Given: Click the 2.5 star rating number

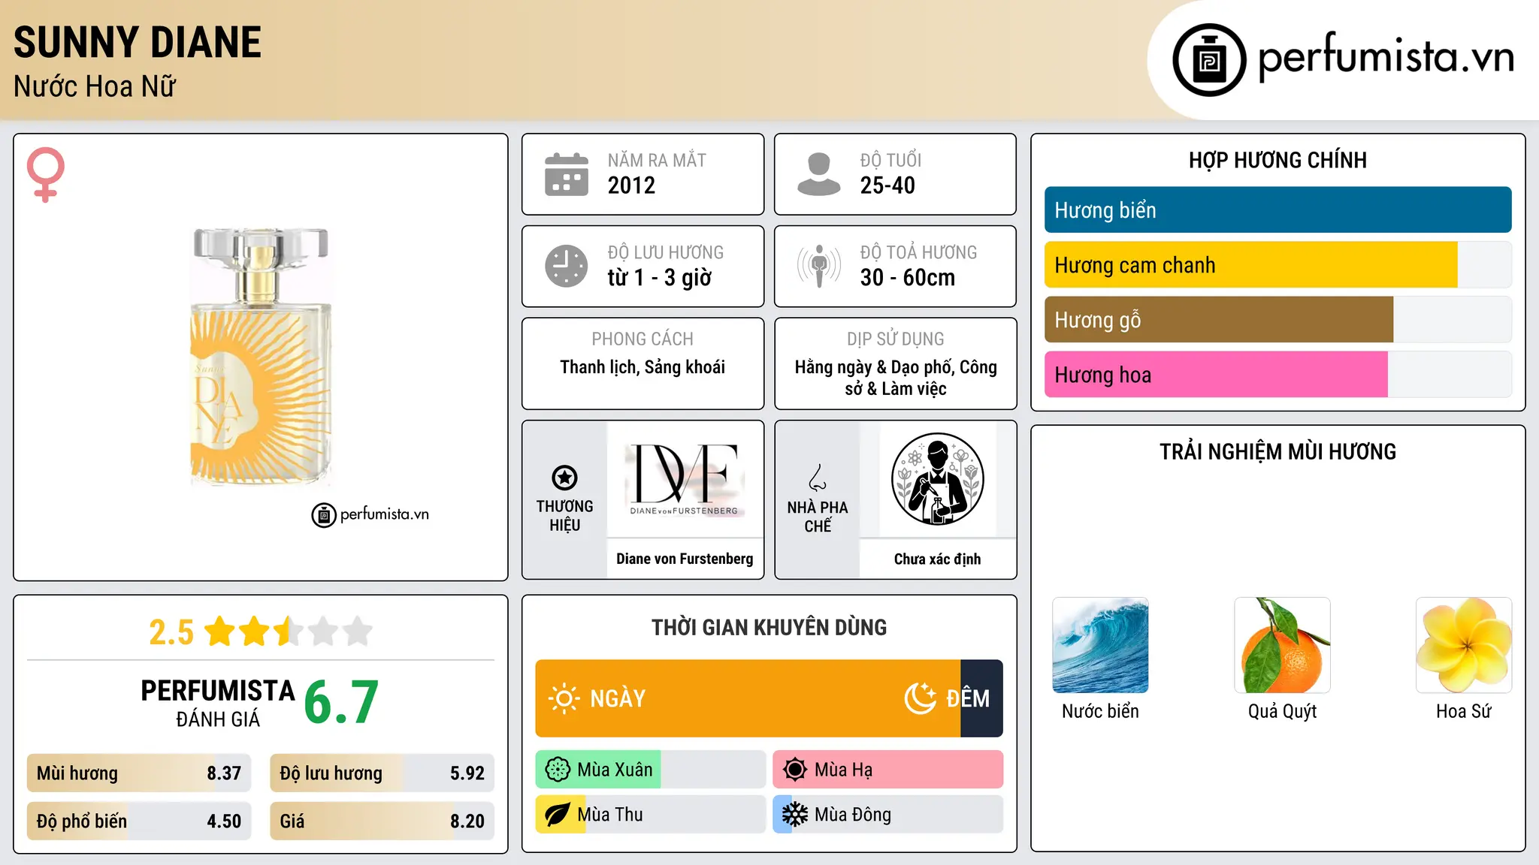Looking at the screenshot, I should (171, 632).
